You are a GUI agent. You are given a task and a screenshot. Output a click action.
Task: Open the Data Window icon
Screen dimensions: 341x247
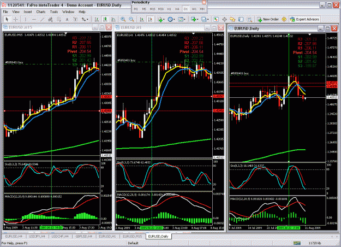click(x=224, y=19)
